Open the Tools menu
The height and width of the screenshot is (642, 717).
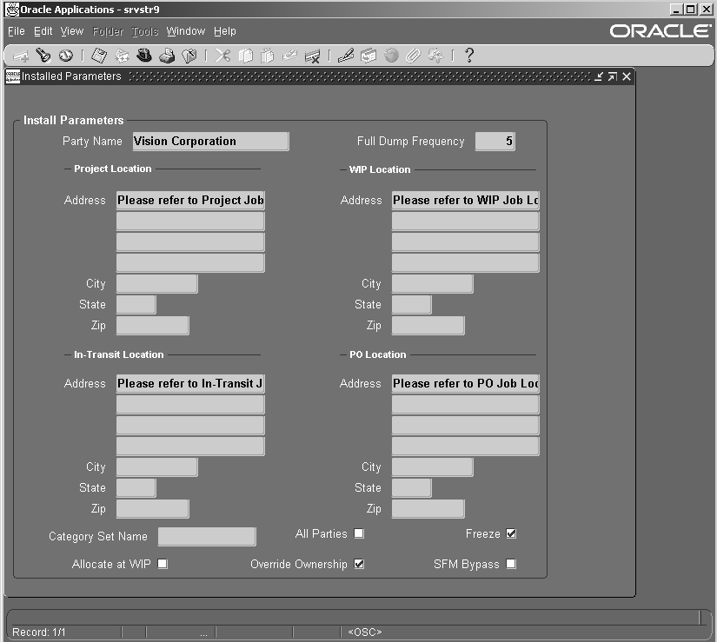[x=145, y=31]
